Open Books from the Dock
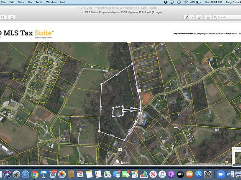This screenshot has width=241, height=180. (190, 174)
